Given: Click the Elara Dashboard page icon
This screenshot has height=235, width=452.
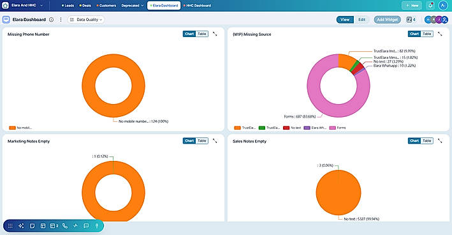Looking at the screenshot, I should point(6,20).
